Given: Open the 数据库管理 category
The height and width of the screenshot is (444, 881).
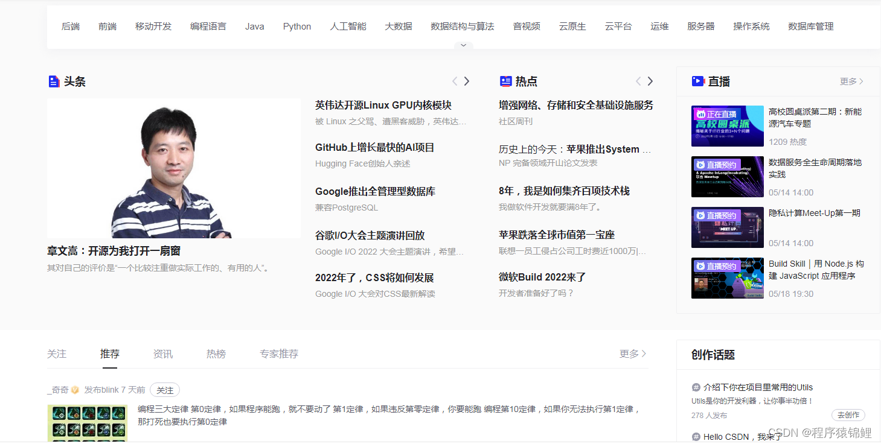Looking at the screenshot, I should click(x=811, y=27).
